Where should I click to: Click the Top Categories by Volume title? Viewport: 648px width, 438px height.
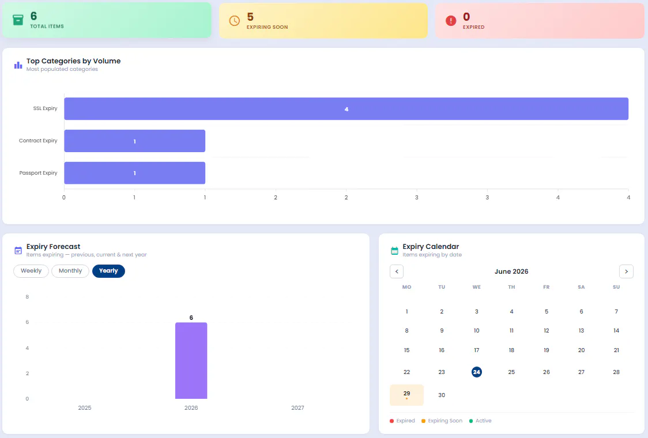click(74, 61)
